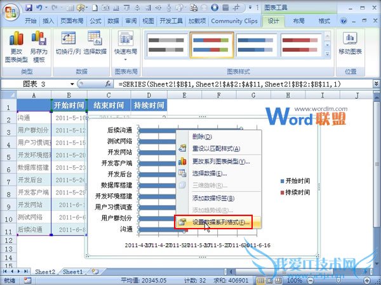The height and width of the screenshot is (285, 381).
Task: Switch to Page Break Preview icon
Action: click(278, 281)
